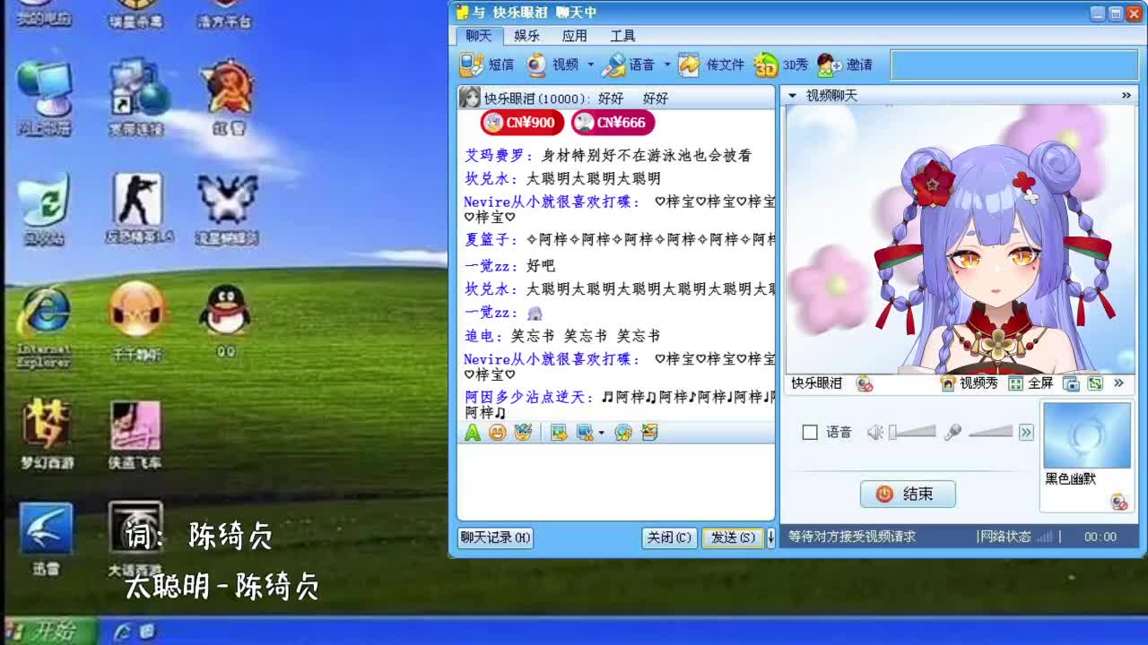
Task: Click the 结束 end call button
Action: point(908,494)
